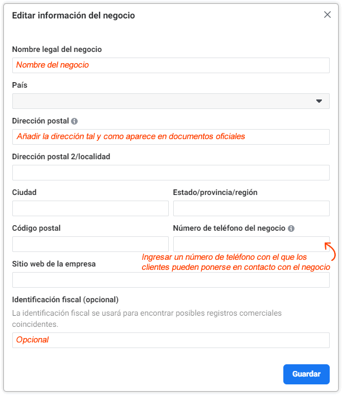342x395 pixels.
Task: Select the Dirección postal input field
Action: tap(171, 137)
